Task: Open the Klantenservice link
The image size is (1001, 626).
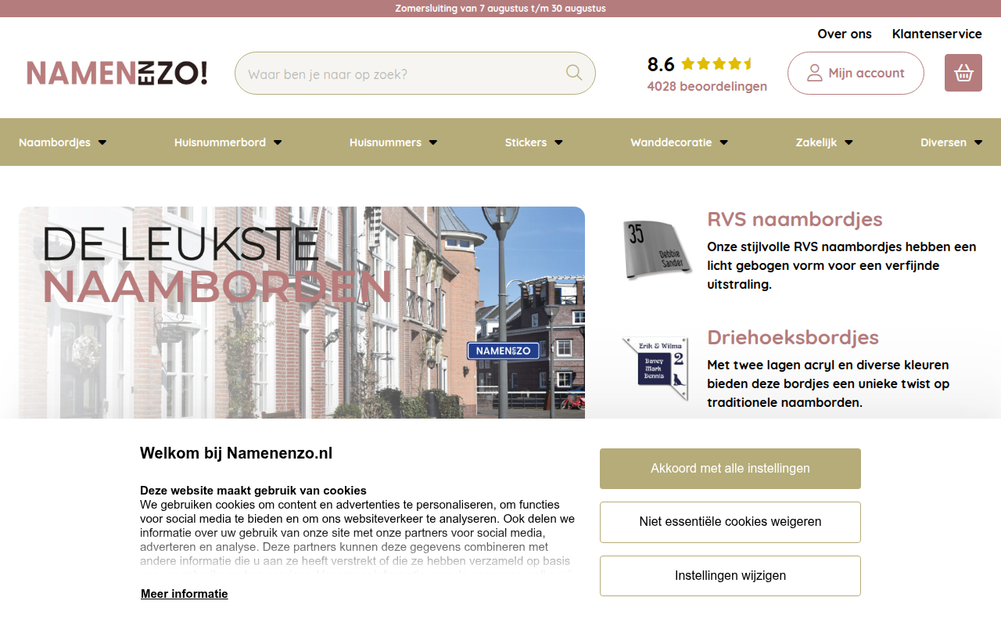Action: pyautogui.click(x=937, y=34)
